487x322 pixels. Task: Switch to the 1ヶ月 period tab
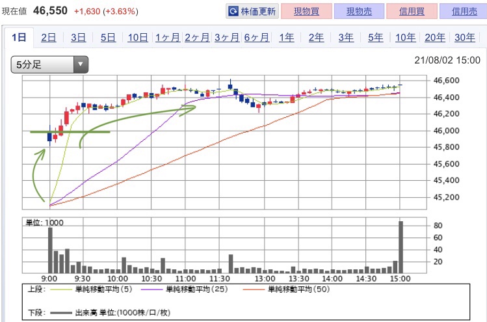(x=167, y=38)
